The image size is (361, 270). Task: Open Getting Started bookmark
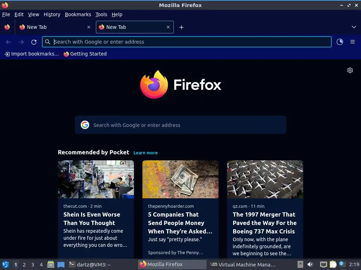coord(85,54)
